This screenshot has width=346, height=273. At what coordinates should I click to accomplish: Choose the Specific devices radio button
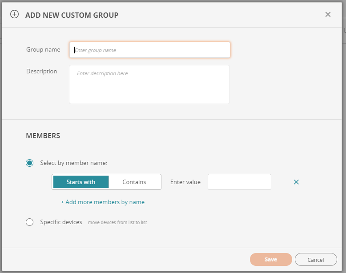click(30, 222)
